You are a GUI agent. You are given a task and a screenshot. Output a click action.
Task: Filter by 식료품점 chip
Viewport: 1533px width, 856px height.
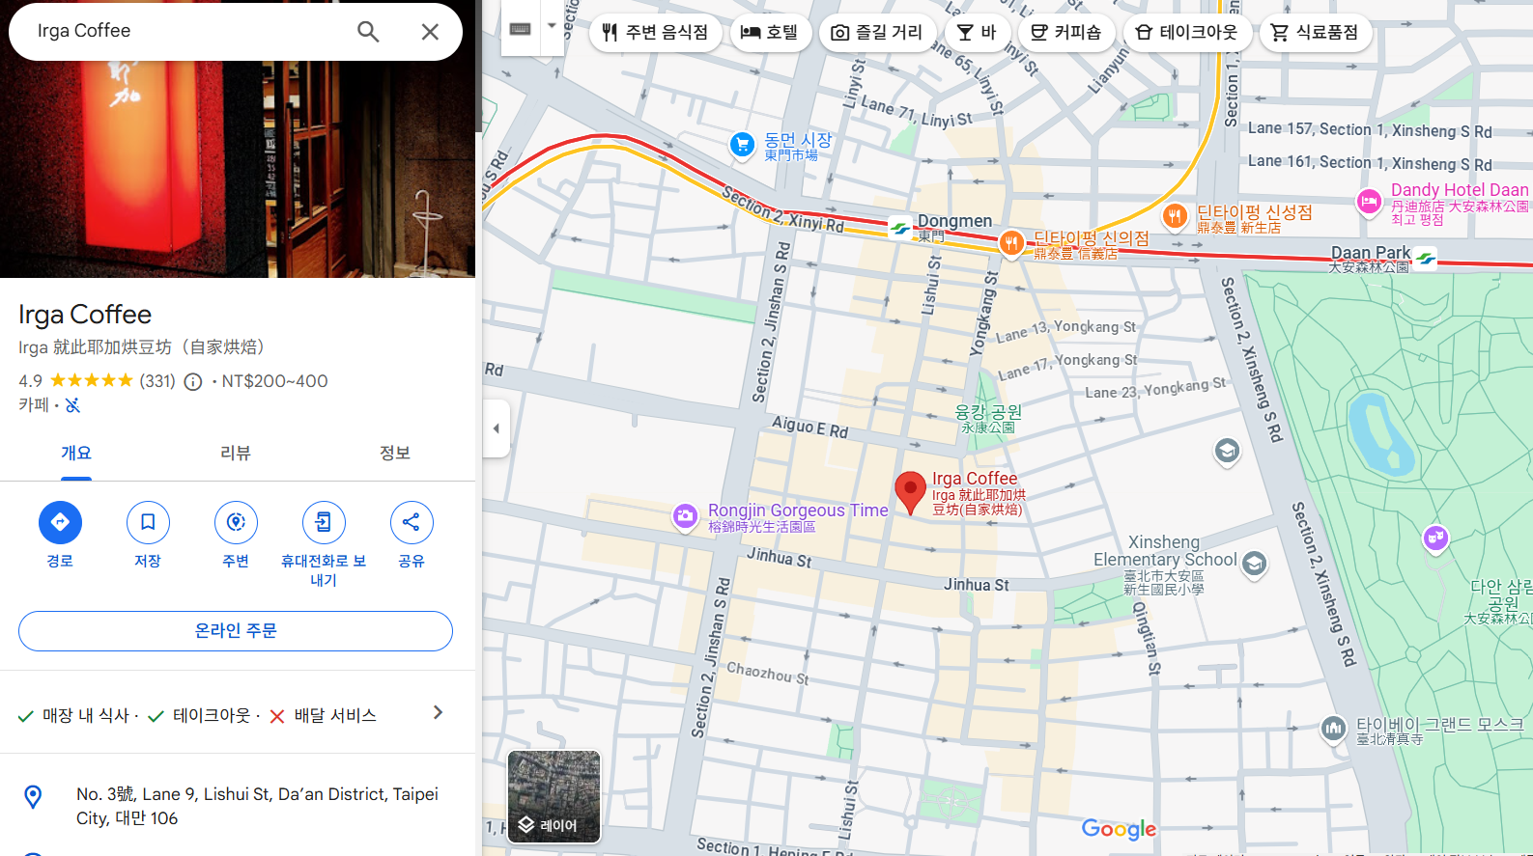point(1315,33)
